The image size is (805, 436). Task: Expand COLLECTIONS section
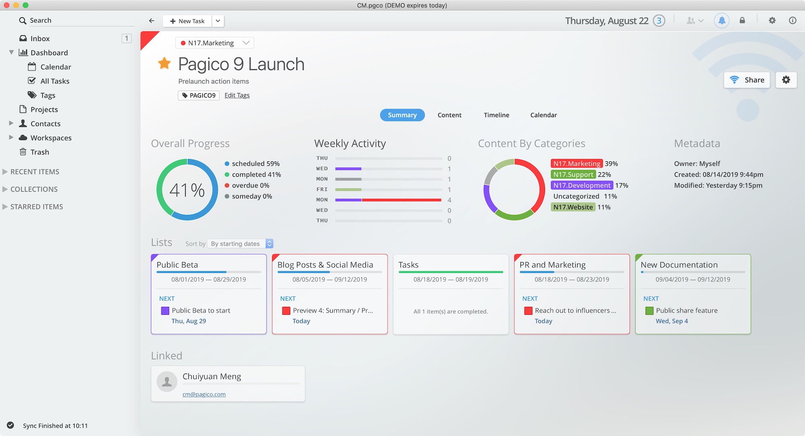click(5, 189)
